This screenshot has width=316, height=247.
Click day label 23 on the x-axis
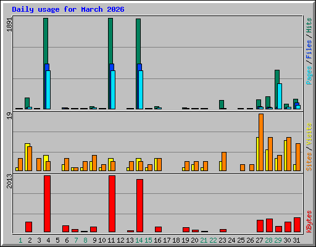click(222, 240)
